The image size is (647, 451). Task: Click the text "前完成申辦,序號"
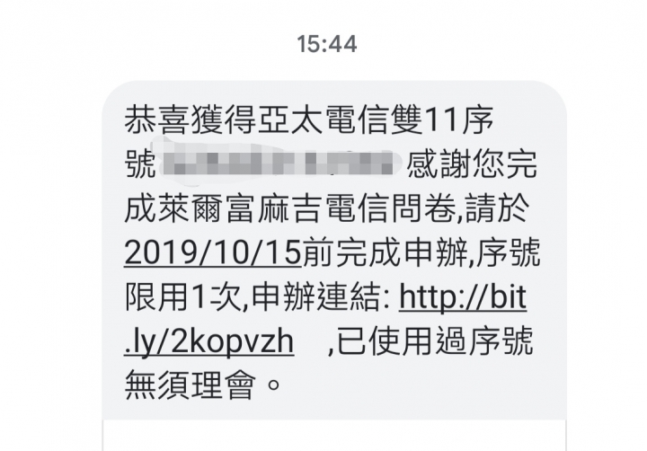[421, 252]
